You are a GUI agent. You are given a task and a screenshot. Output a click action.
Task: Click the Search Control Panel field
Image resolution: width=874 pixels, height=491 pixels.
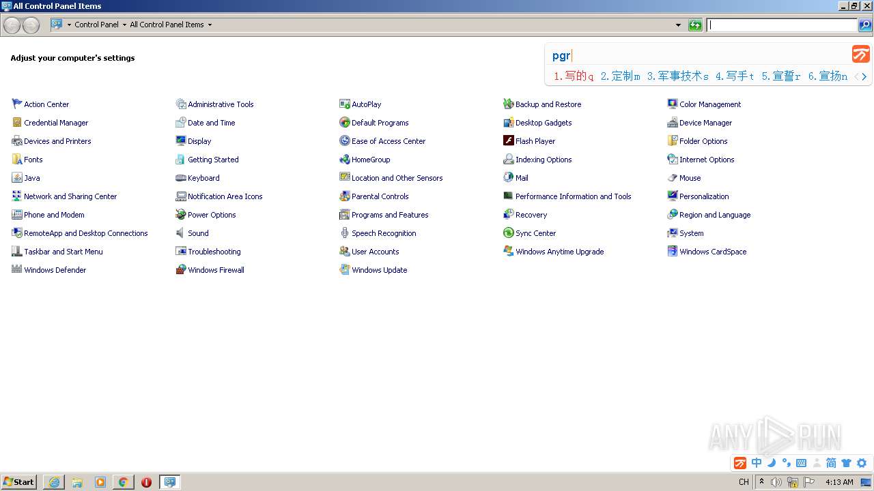pyautogui.click(x=782, y=25)
